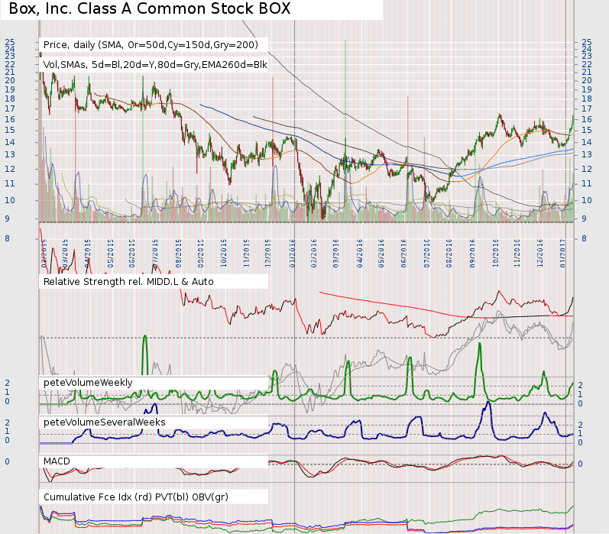Select the 12/2015 date label on time axis
The height and width of the screenshot is (534, 609).
(268, 253)
